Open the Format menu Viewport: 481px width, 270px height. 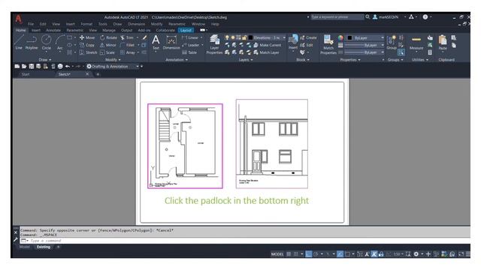tap(86, 24)
